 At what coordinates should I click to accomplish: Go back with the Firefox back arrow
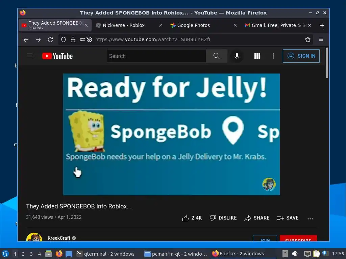(x=26, y=40)
